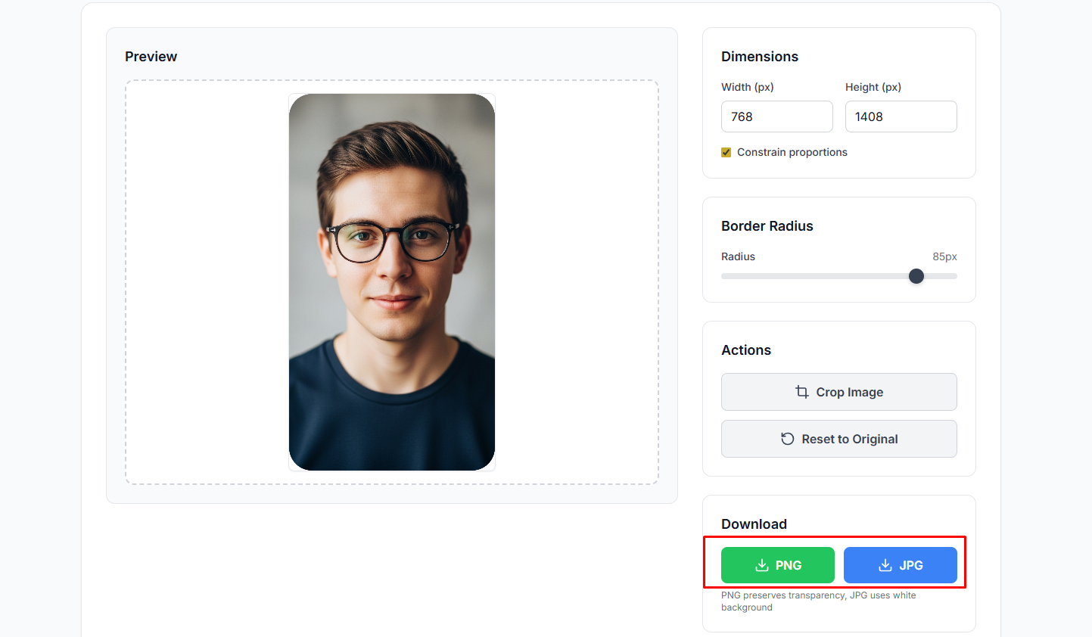The image size is (1092, 637).
Task: Click the crop icon in Crop Image
Action: tap(802, 392)
